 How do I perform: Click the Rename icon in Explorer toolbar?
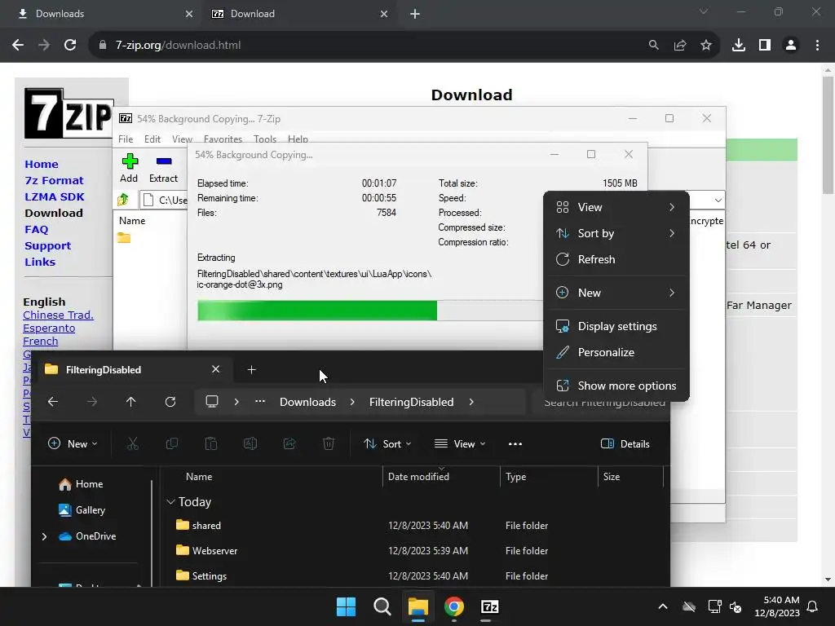pos(250,443)
